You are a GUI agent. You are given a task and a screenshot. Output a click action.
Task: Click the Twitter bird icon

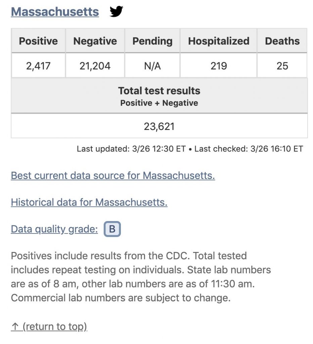(x=116, y=12)
